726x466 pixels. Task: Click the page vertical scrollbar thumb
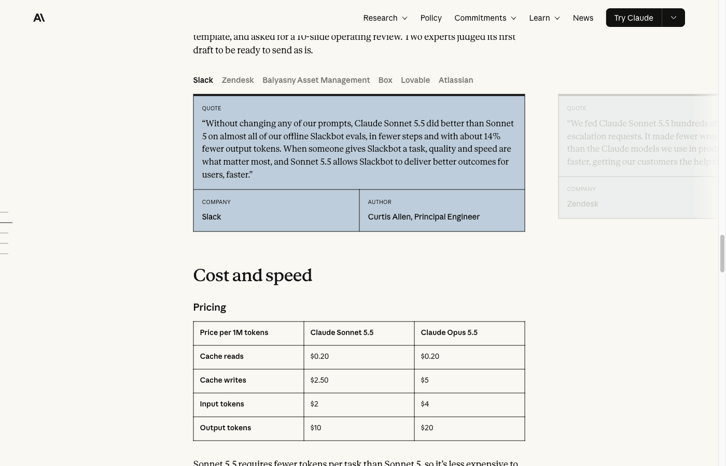pyautogui.click(x=722, y=253)
